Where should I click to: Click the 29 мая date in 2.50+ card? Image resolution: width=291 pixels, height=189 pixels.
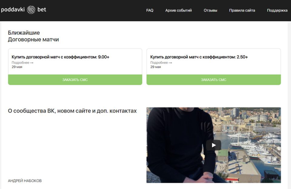[x=156, y=67]
